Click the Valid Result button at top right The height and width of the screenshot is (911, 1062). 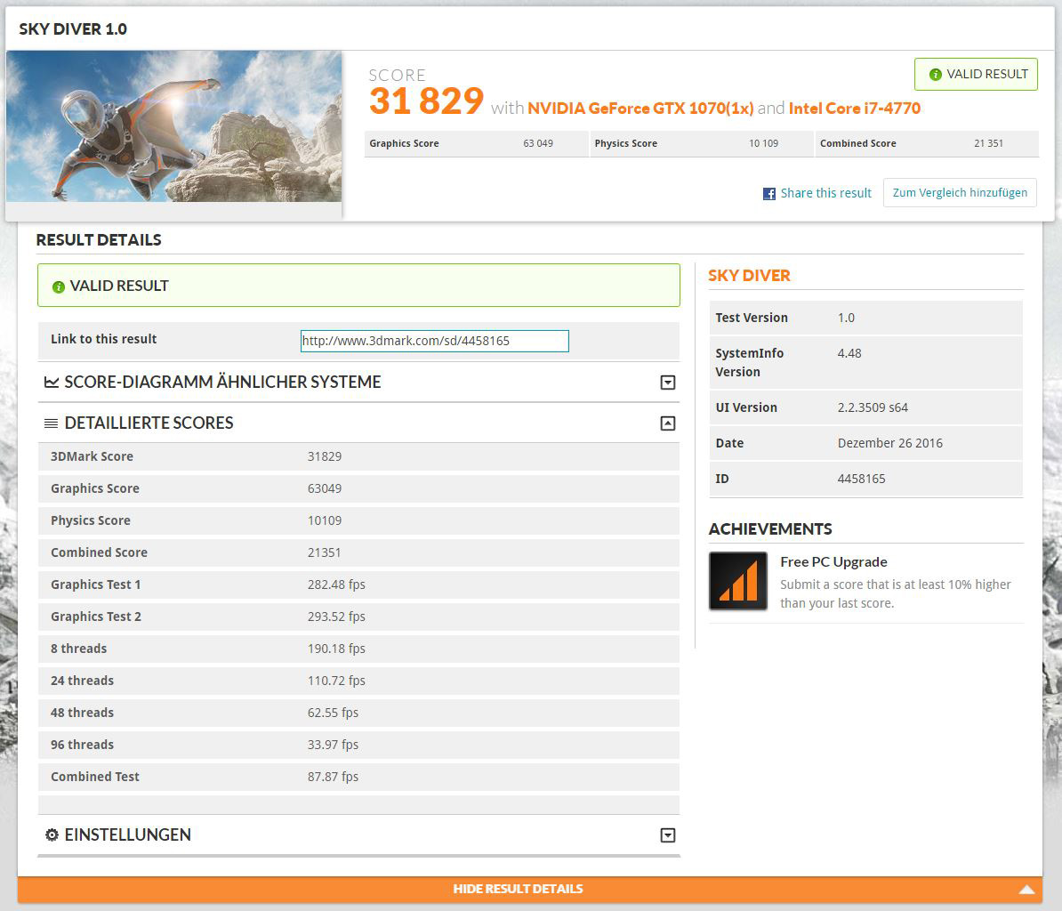976,75
